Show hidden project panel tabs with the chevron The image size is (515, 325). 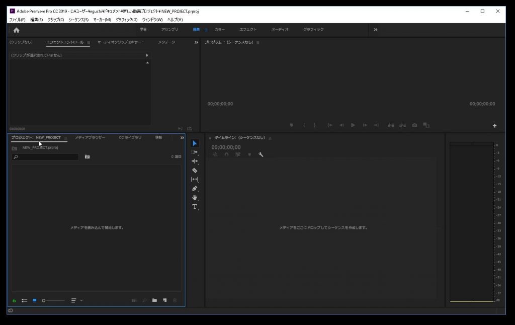click(x=182, y=137)
